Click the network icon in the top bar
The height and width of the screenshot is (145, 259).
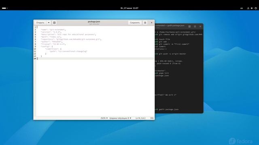pyautogui.click(x=248, y=8)
